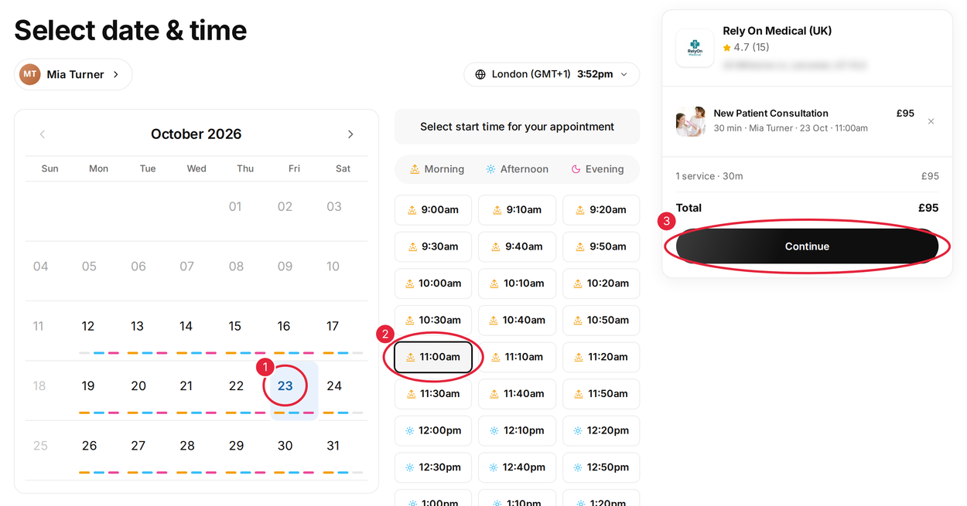This screenshot has width=967, height=506.
Task: Click the New Patient Consultation thumbnail image
Action: tap(691, 121)
